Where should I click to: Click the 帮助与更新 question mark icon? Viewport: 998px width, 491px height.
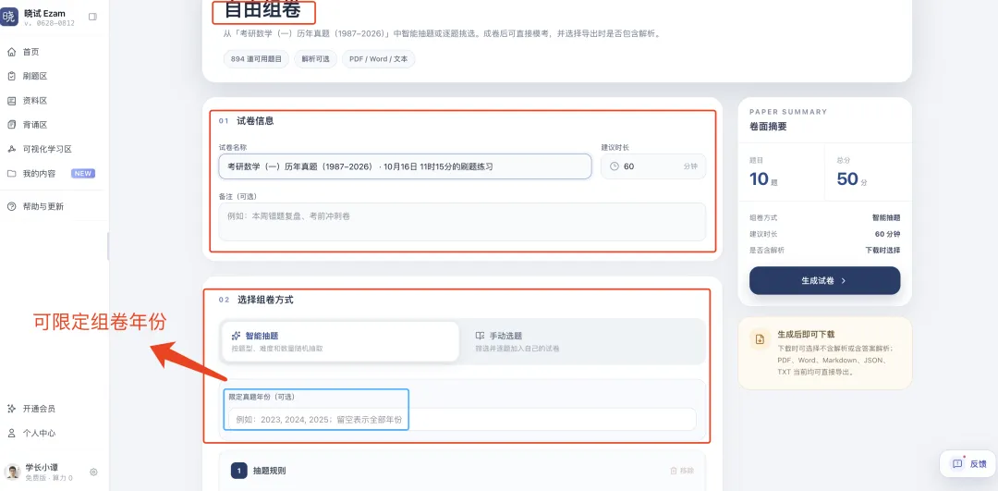click(x=11, y=207)
